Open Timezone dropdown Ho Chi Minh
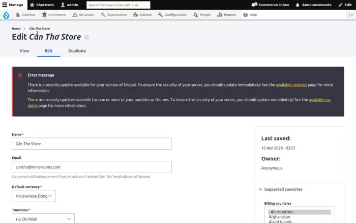 tap(43, 219)
